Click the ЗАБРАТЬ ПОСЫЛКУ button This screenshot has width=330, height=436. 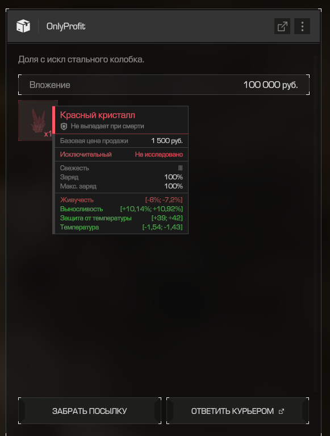pyautogui.click(x=90, y=411)
